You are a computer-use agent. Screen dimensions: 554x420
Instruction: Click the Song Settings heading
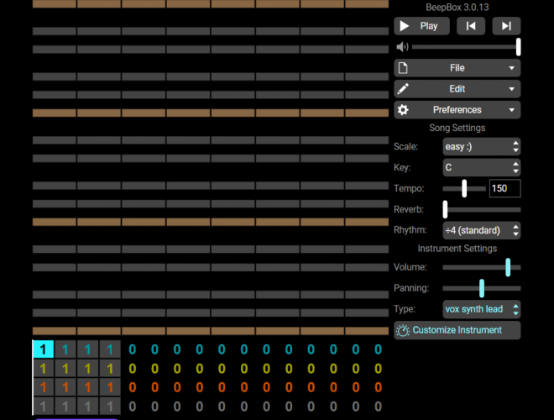(457, 128)
